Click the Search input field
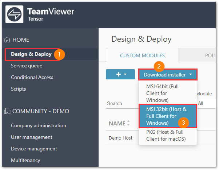Screen dimensions: 219x170 coord(122,103)
